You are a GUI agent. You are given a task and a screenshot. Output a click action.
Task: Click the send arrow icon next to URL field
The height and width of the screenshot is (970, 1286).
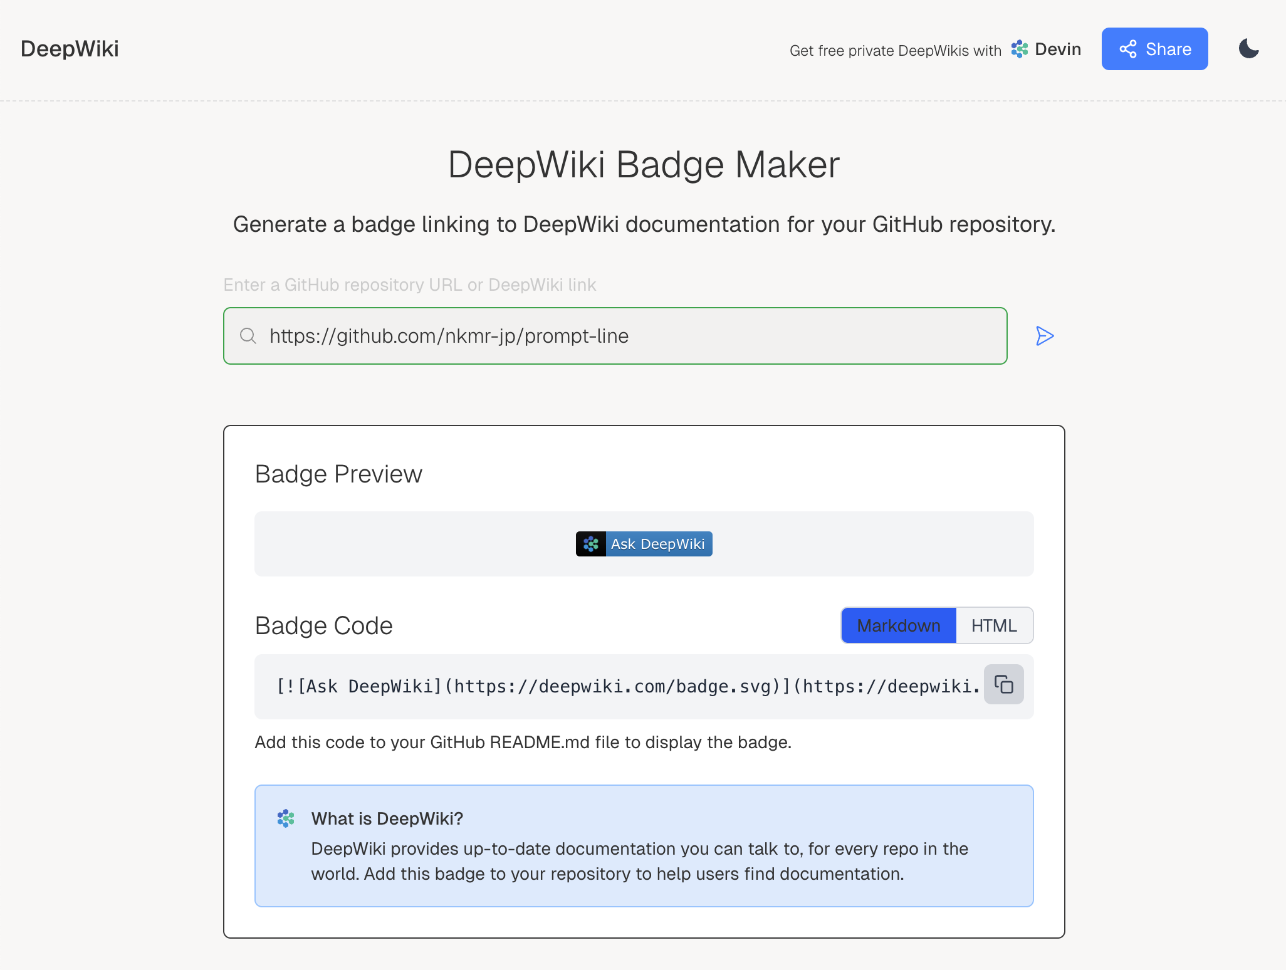[1044, 336]
